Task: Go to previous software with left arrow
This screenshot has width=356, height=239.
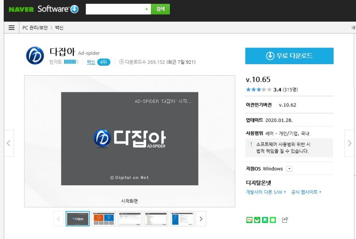Action: [x=9, y=143]
